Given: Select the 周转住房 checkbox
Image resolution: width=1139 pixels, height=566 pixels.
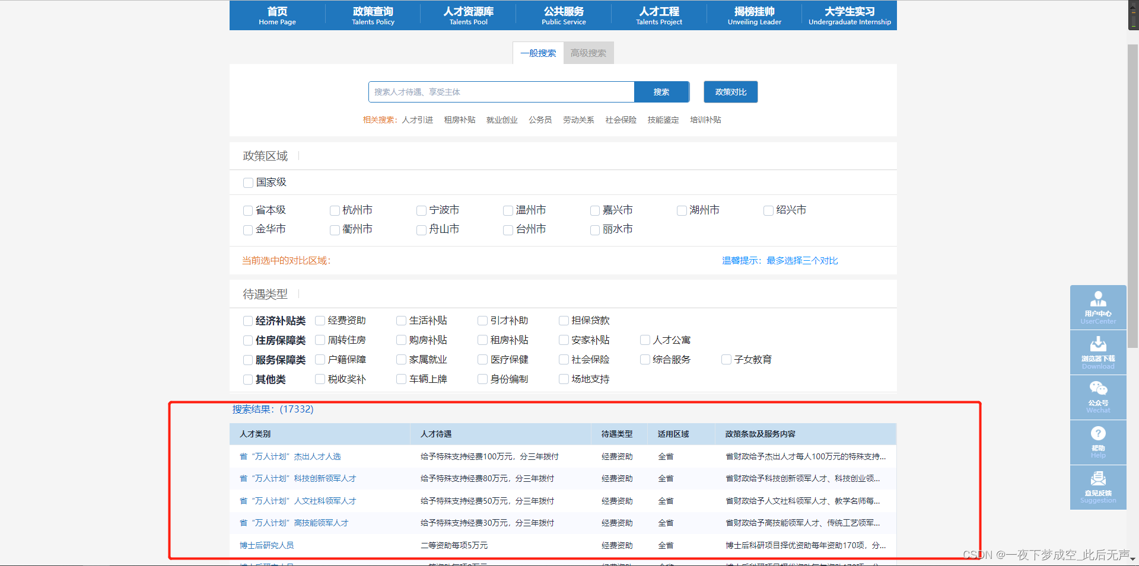Looking at the screenshot, I should point(320,340).
